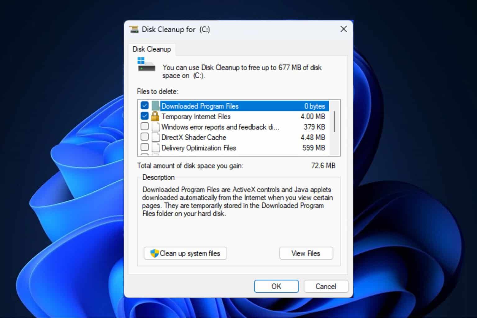Close the Disk Cleanup window
Screen dimensions: 477x318
coord(343,29)
